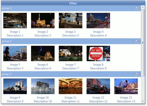147x106 pixels.
Task: Select the Image 2 Eiffel tower thumbnail
Action: point(43,21)
